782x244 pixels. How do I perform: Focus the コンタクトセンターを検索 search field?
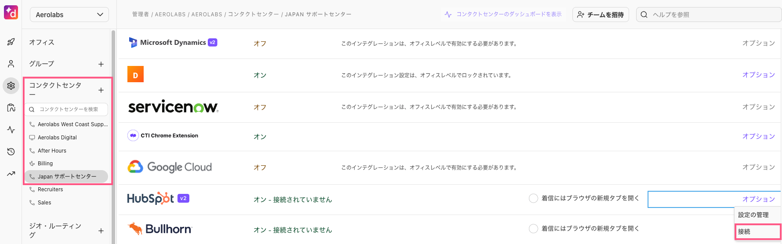click(66, 109)
